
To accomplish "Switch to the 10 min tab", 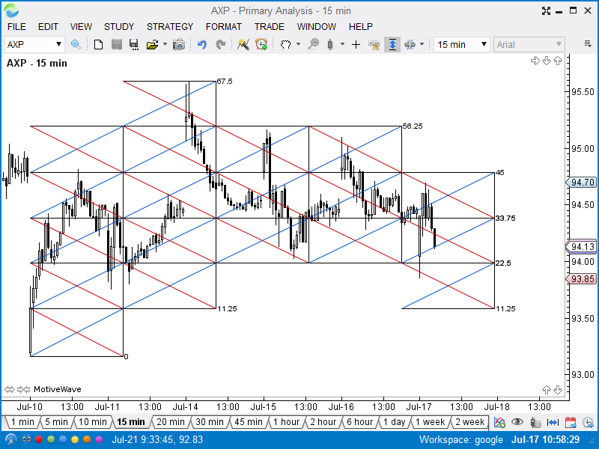I will pos(92,422).
